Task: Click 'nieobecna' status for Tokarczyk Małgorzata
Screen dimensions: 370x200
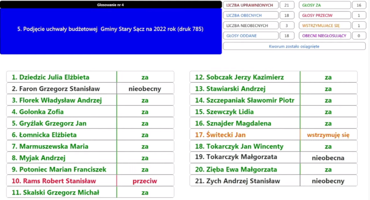Action: coord(328,158)
